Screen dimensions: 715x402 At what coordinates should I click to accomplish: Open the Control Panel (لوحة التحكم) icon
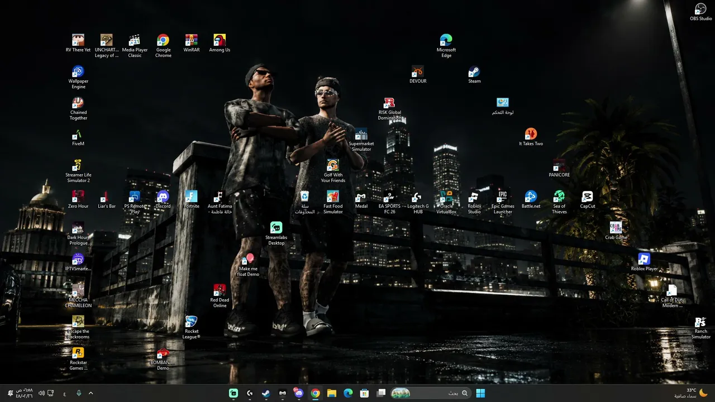pyautogui.click(x=503, y=106)
